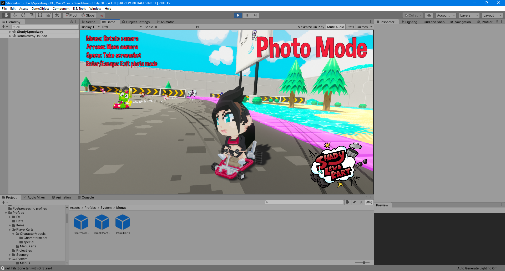
Task: Switch to the Lighting tab
Action: point(409,22)
